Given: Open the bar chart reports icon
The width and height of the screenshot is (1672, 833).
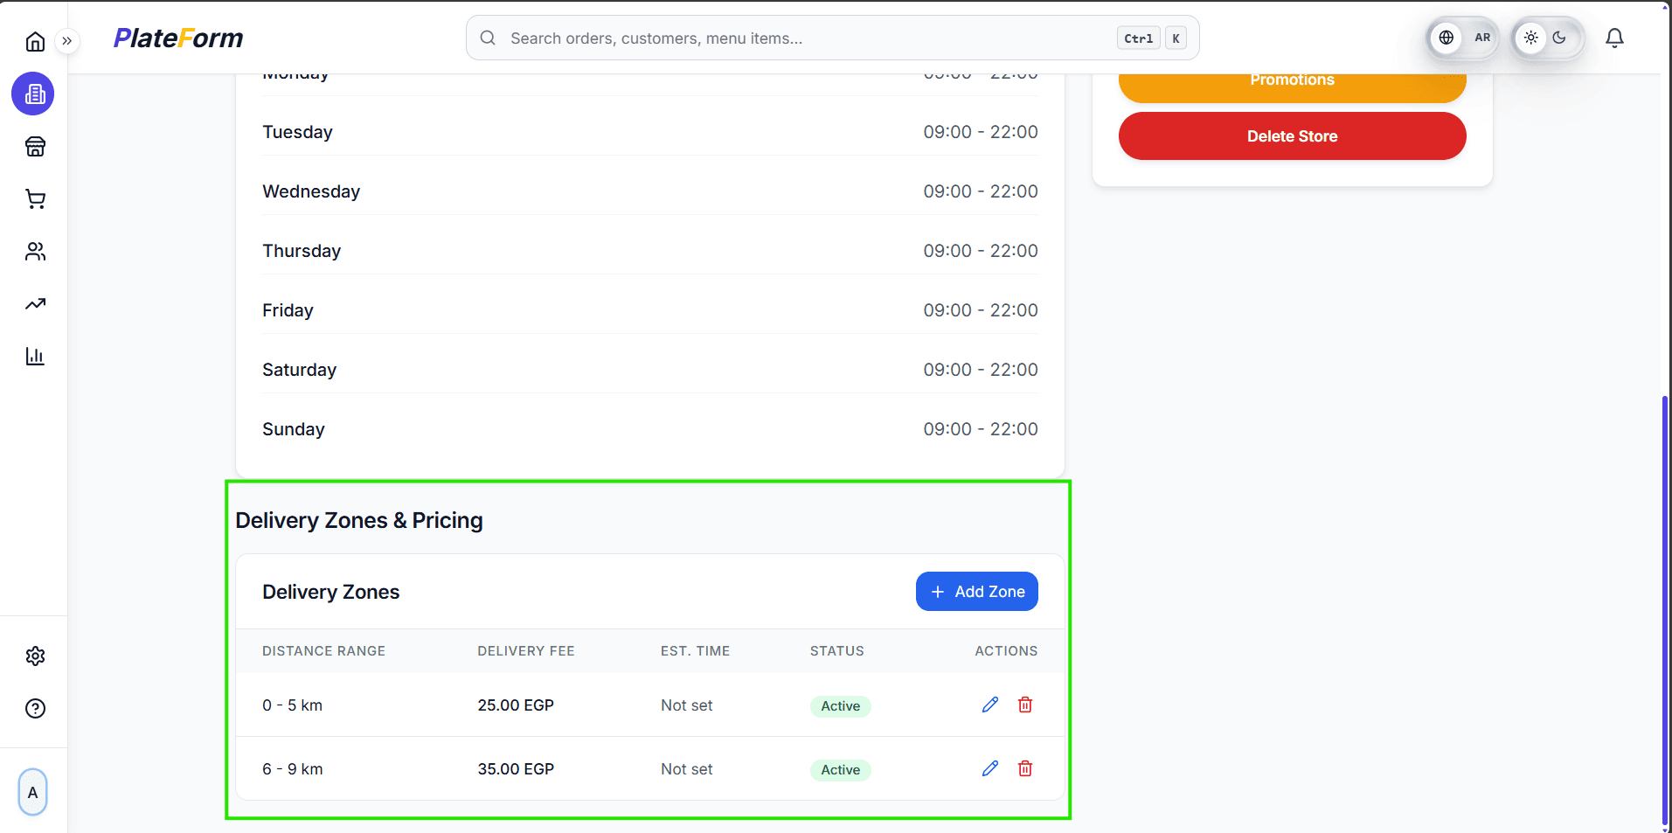Looking at the screenshot, I should pos(35,357).
